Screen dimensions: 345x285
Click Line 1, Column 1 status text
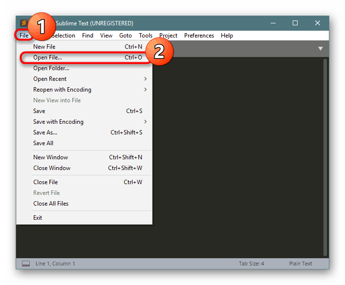[55, 263]
